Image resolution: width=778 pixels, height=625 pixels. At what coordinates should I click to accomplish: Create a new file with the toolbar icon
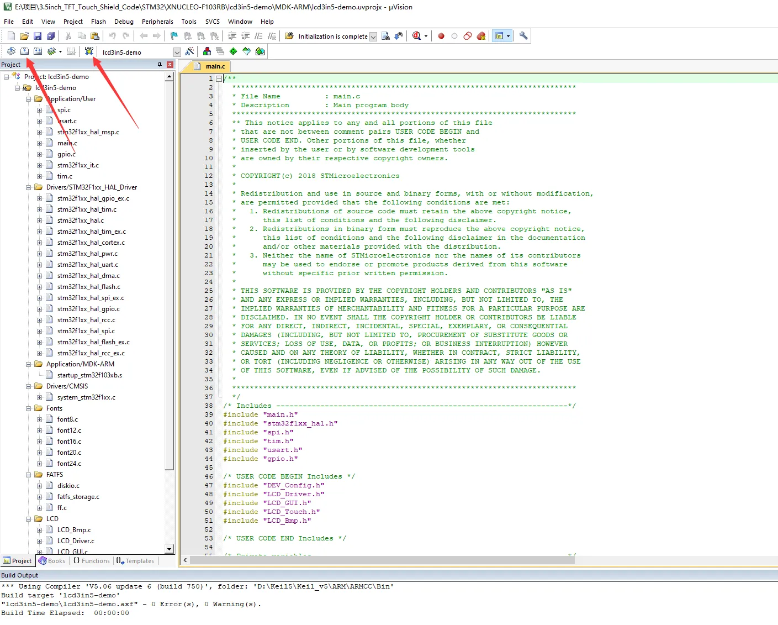[11, 36]
